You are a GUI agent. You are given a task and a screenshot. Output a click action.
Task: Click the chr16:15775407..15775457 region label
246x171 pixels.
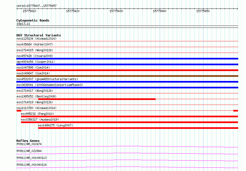tap(36, 6)
